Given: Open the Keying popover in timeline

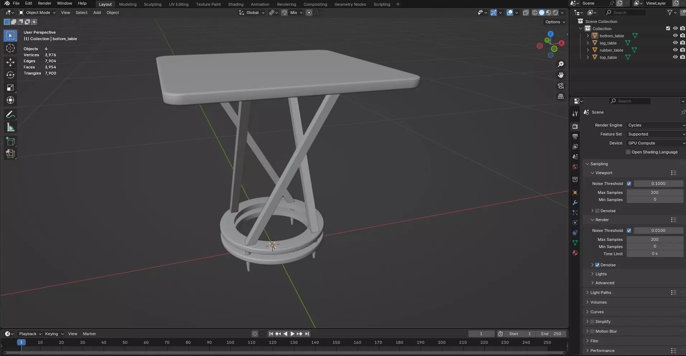Looking at the screenshot, I should [54, 334].
